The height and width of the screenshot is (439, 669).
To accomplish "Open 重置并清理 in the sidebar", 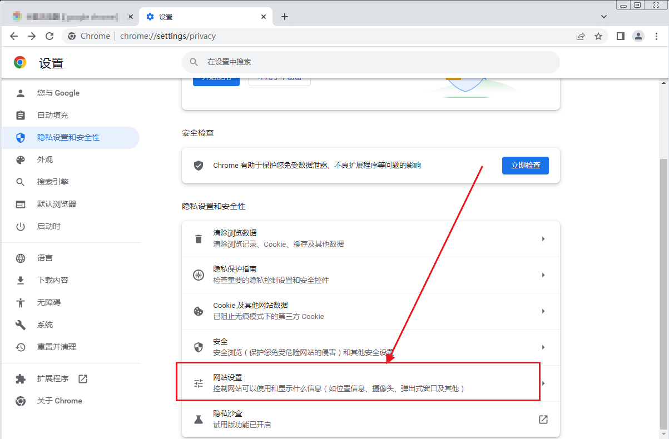I will click(71, 347).
